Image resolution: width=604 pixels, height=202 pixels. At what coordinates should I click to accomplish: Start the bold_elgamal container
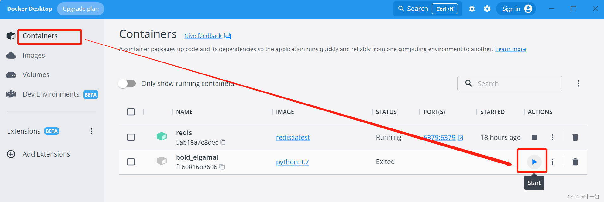pyautogui.click(x=534, y=162)
